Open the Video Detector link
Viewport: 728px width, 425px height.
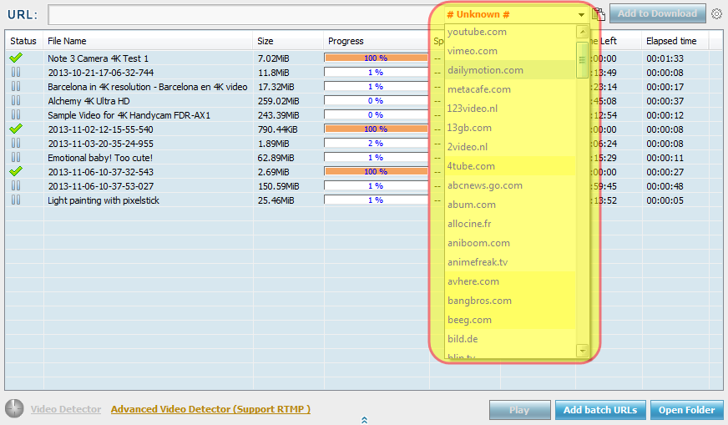tap(66, 409)
